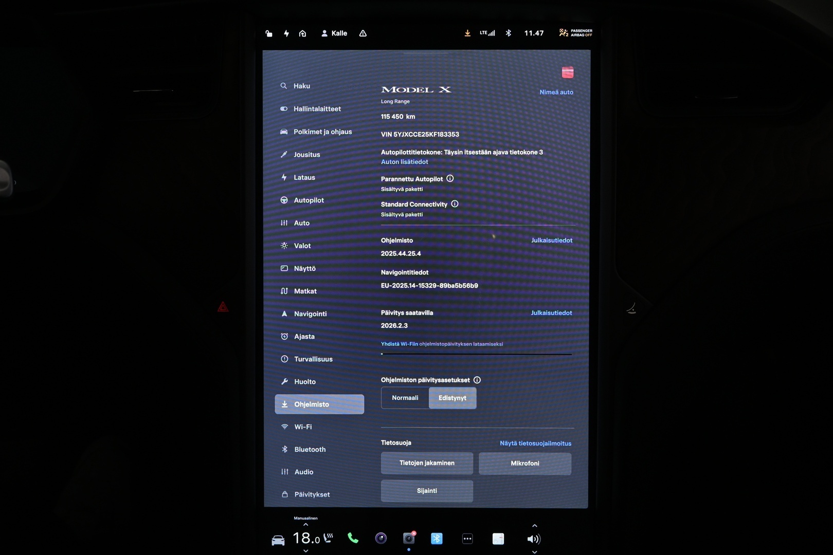Open the Autopilot settings menu
Viewport: 833px width, 555px height.
click(x=309, y=200)
